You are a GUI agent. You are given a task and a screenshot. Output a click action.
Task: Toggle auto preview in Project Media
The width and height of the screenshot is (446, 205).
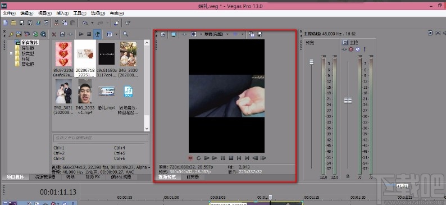point(97,34)
